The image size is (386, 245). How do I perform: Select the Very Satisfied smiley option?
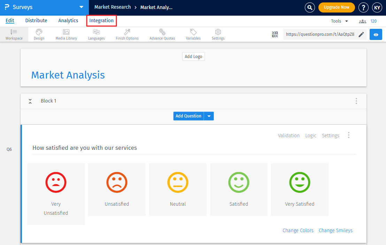coord(300,189)
